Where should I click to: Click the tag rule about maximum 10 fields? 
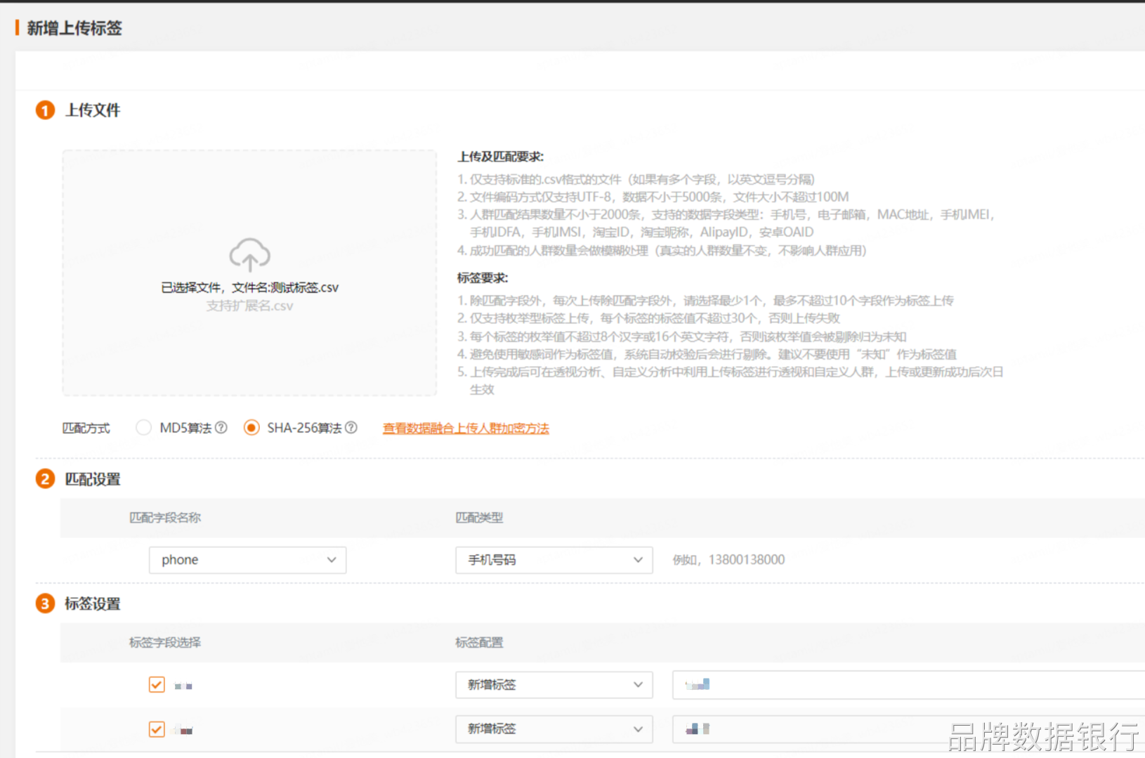(x=705, y=301)
